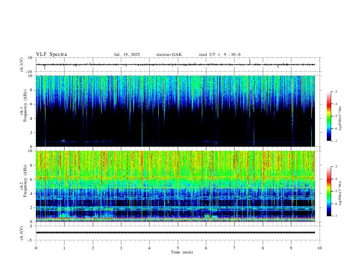This screenshot has height=278, width=360.
Task: Click the 'ch.1(V)' waveform axis label
Action: pyautogui.click(x=22, y=65)
